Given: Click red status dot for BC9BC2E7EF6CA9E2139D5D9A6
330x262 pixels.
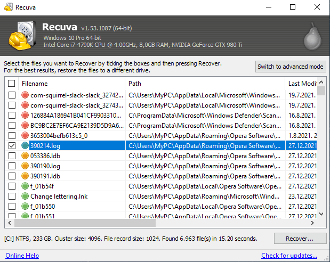Looking at the screenshot, I should coord(25,125).
